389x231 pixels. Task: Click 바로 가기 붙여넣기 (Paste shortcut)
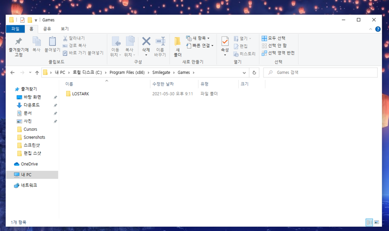83,53
